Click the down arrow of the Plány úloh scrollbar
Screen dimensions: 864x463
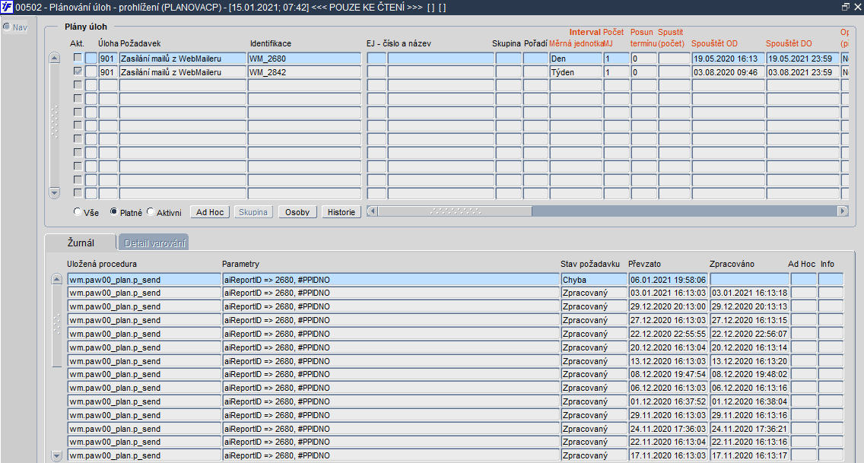tap(54, 192)
